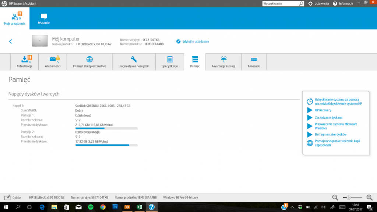This screenshot has height=212, width=377.
Task: Click the back arrow chevron
Action: [x=10, y=42]
